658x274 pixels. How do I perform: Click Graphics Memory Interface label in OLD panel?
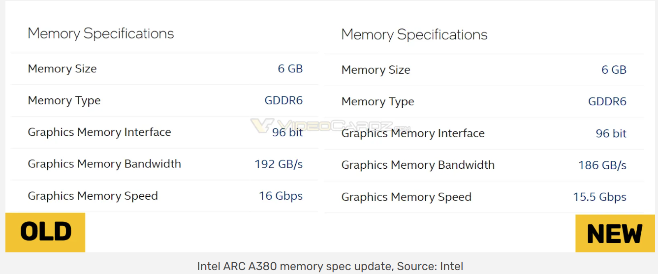coord(99,132)
